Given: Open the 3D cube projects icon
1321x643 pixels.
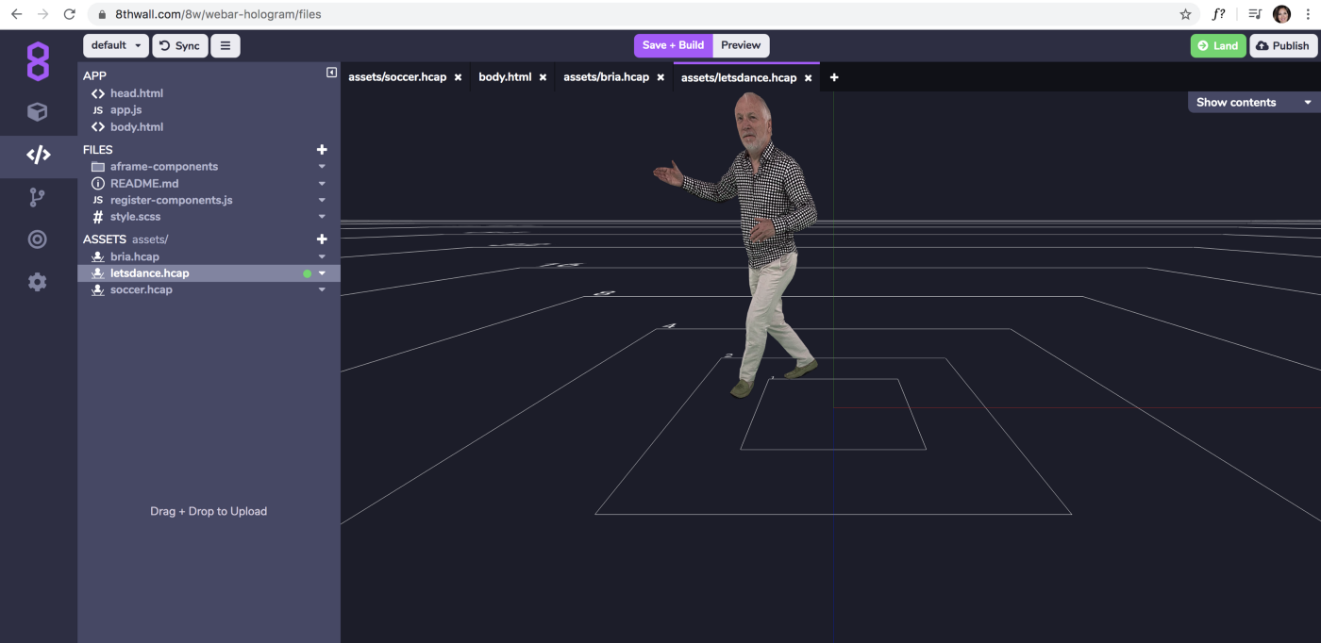Looking at the screenshot, I should pos(37,112).
